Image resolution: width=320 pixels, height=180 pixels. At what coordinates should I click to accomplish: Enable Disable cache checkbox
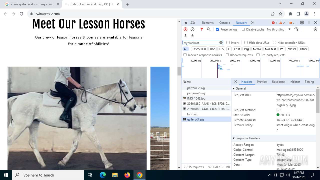[x=243, y=29]
